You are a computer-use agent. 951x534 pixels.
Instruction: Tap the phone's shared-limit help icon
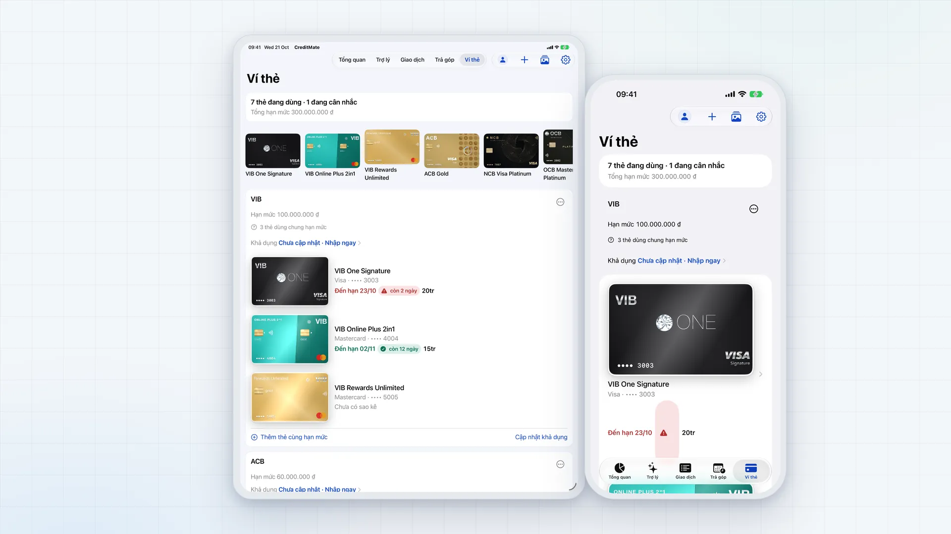[611, 240]
